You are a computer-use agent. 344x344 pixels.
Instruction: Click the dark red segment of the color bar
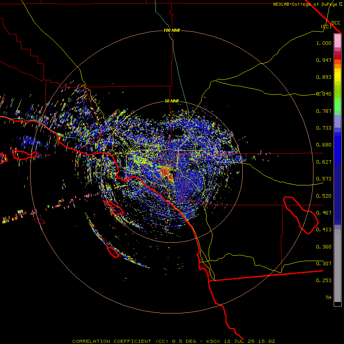tap(338, 57)
